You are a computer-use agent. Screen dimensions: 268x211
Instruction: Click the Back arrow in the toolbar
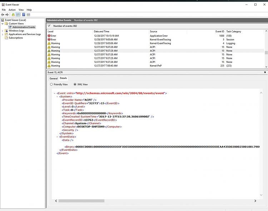[x=3, y=15]
